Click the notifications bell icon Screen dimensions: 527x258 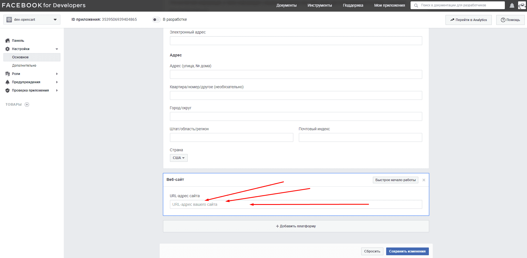tap(512, 6)
